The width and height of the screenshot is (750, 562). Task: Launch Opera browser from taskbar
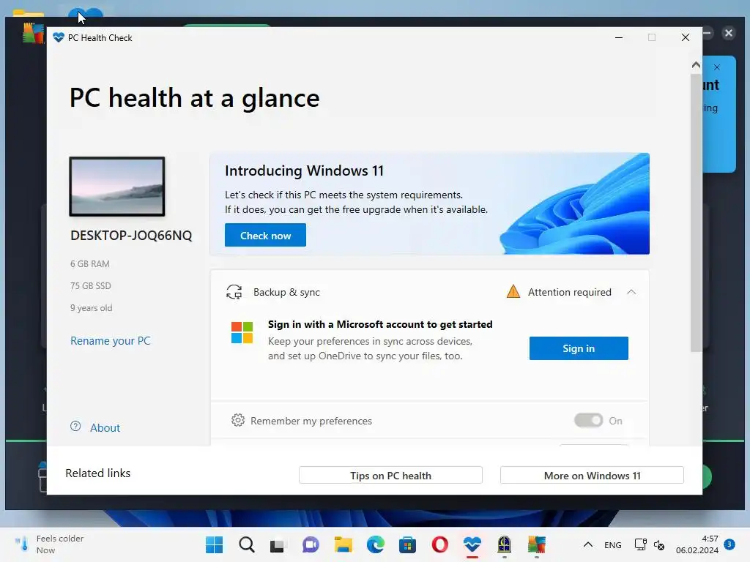coord(439,544)
